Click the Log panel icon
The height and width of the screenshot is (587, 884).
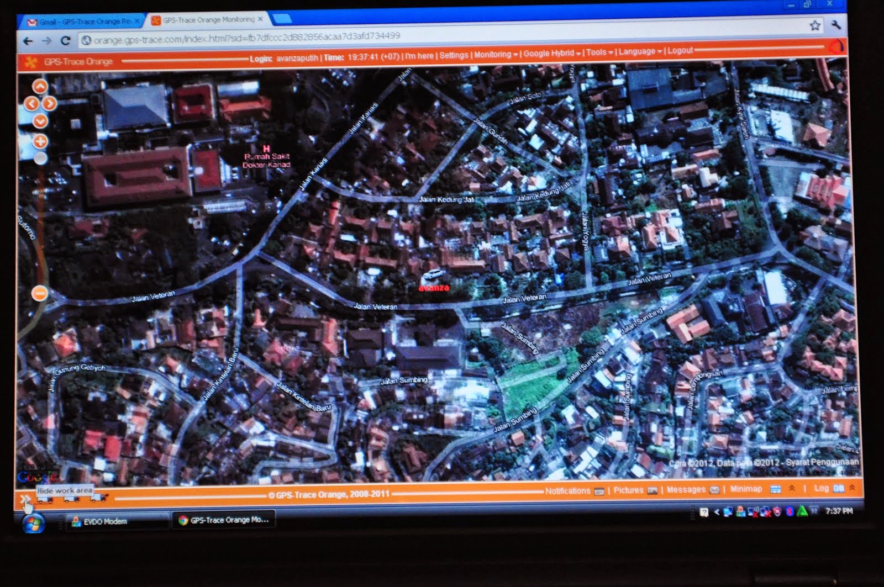839,488
